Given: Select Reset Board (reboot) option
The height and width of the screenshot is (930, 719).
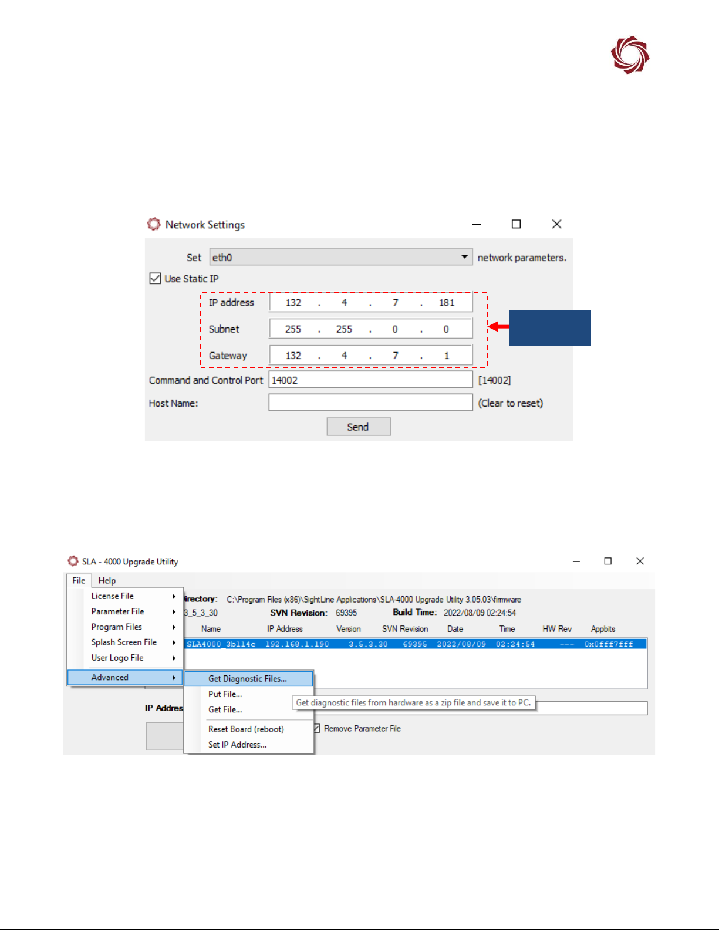Looking at the screenshot, I should 249,729.
